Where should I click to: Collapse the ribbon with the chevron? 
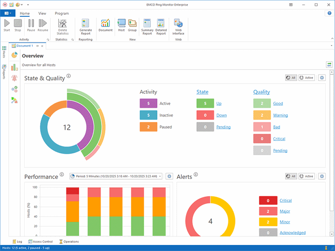pos(332,39)
